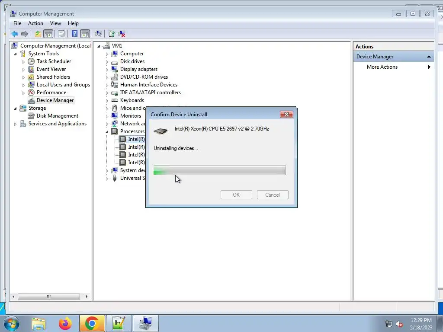The height and width of the screenshot is (332, 443).
Task: Expand the Shared Folders node
Action: click(x=23, y=77)
